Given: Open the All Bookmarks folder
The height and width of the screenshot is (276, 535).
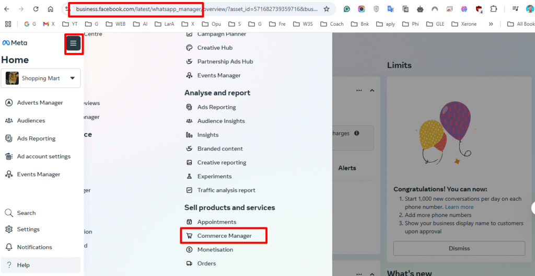Looking at the screenshot, I should pyautogui.click(x=521, y=24).
